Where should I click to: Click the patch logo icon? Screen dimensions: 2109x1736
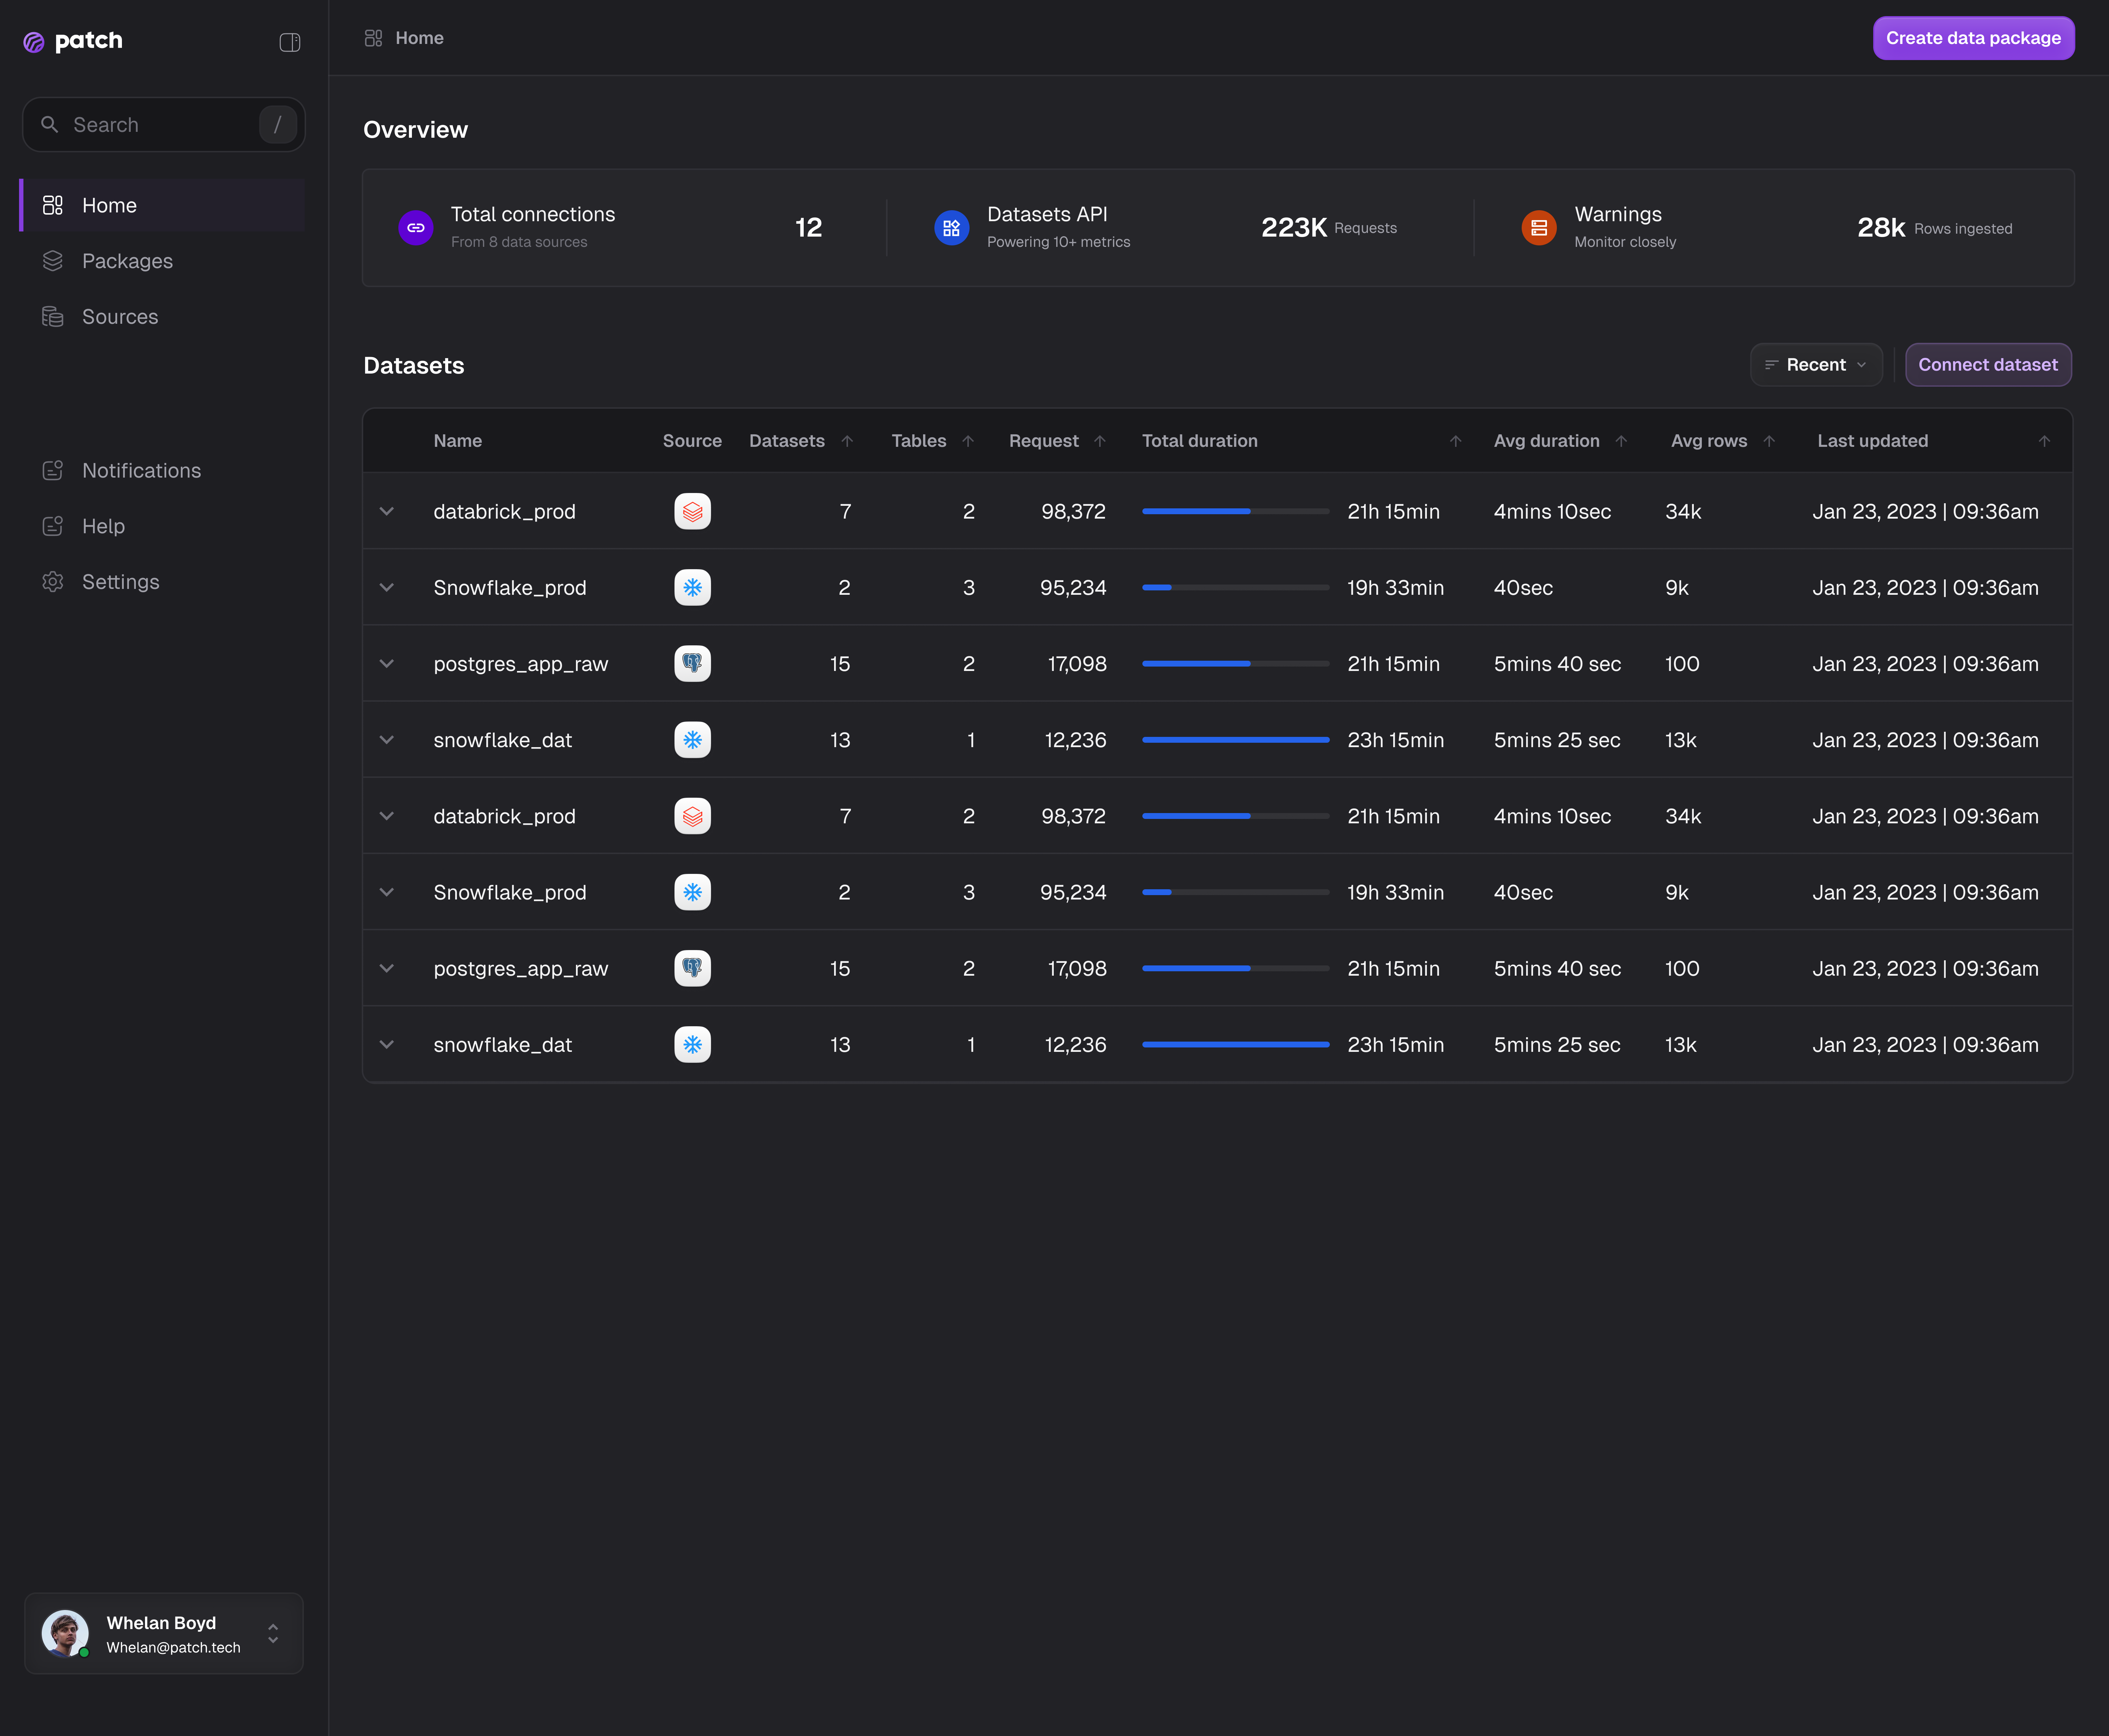point(34,42)
